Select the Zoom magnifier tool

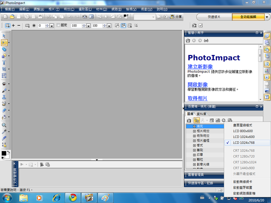[4, 125]
